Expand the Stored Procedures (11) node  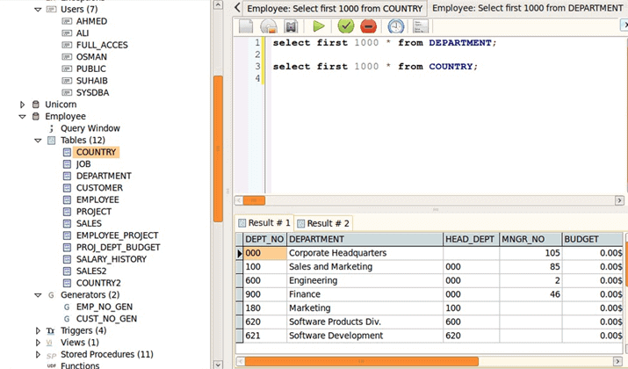click(38, 355)
